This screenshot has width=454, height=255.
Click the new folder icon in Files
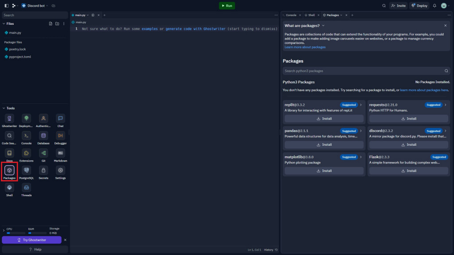[57, 24]
